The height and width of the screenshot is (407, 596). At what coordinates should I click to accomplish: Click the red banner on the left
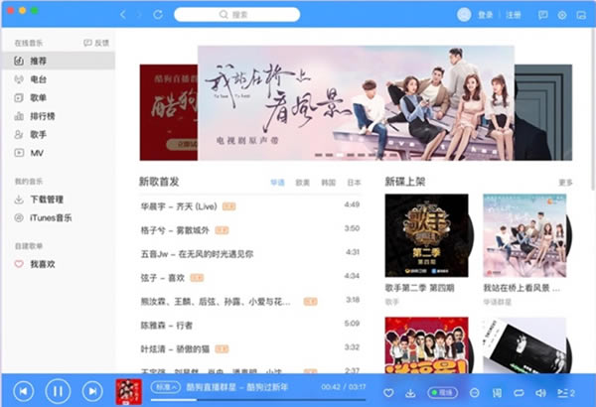(169, 112)
